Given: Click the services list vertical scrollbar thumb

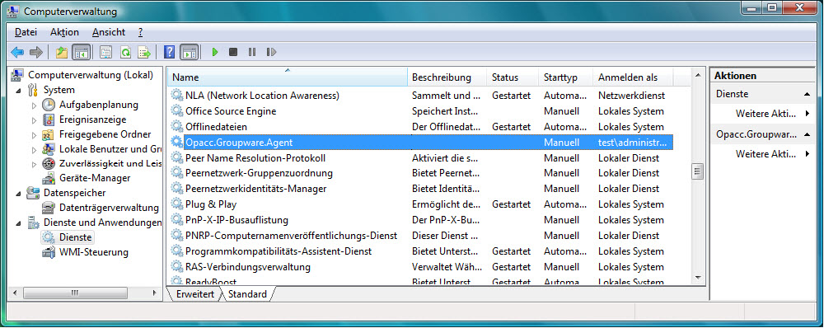Looking at the screenshot, I should [698, 171].
